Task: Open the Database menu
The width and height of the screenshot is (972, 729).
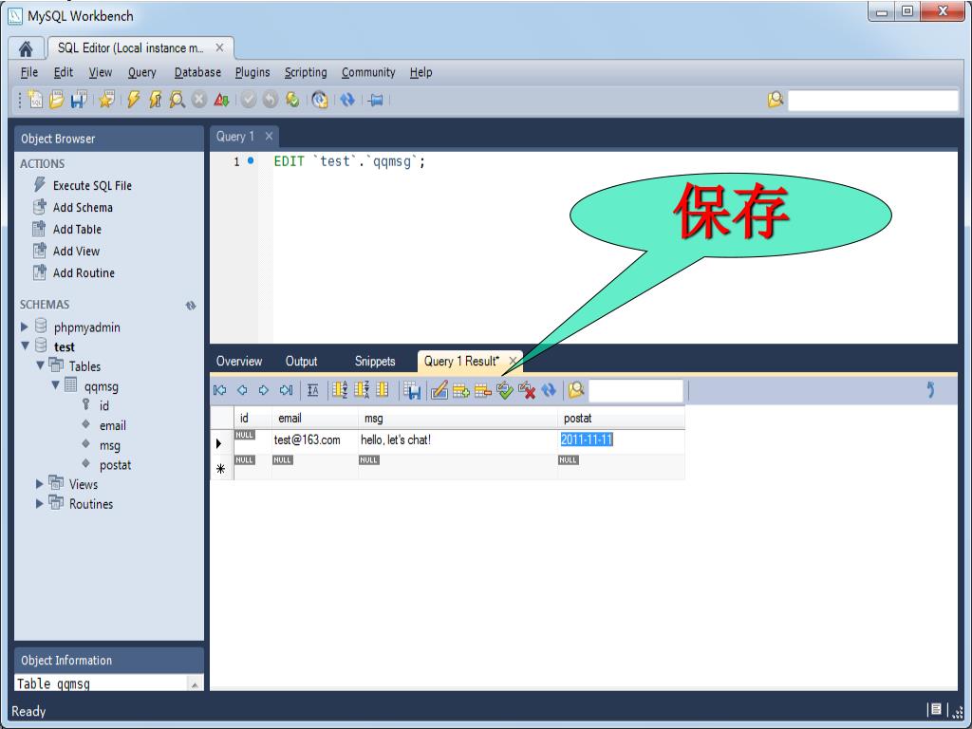Action: [197, 72]
